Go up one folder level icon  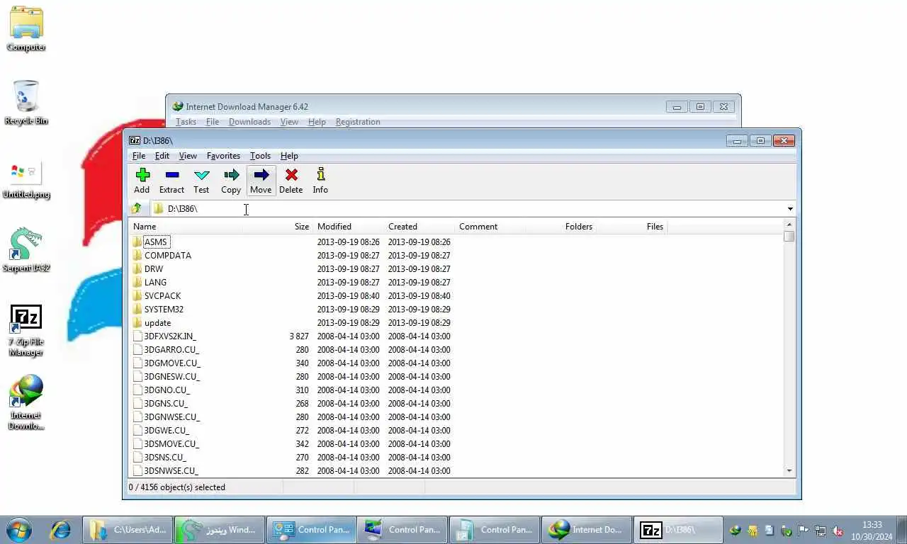click(136, 208)
